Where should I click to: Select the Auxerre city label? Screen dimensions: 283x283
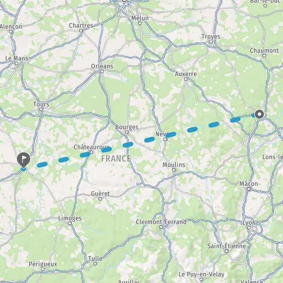[x=186, y=74]
